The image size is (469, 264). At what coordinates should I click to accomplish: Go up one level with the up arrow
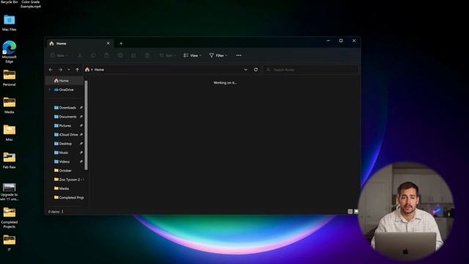coord(78,70)
